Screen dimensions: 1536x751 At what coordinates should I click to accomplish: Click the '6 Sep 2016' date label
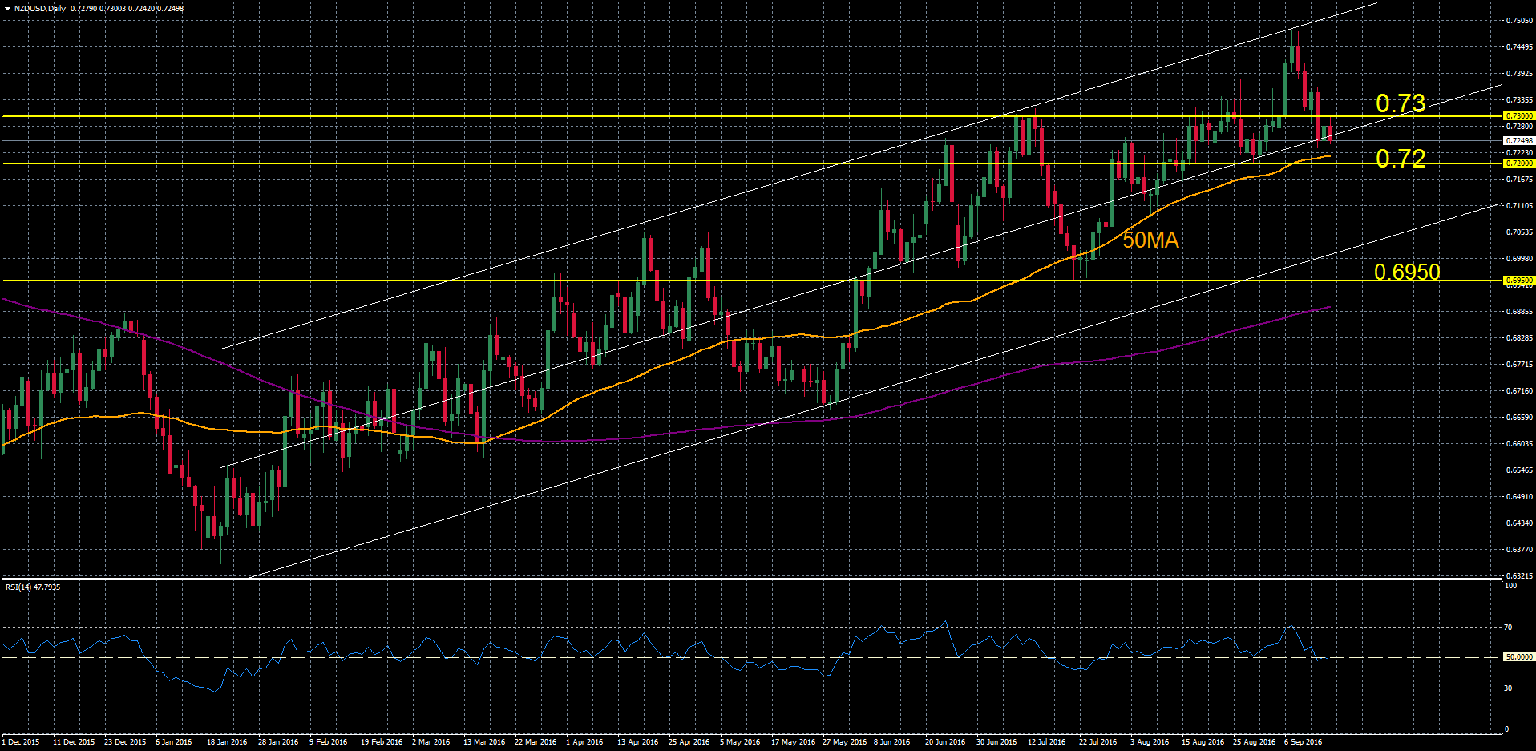(1303, 742)
